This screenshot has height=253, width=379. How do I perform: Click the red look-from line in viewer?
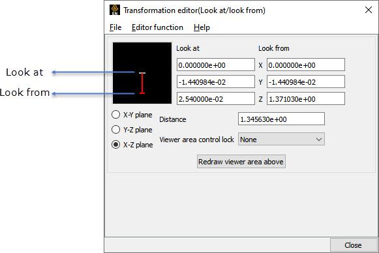(142, 83)
